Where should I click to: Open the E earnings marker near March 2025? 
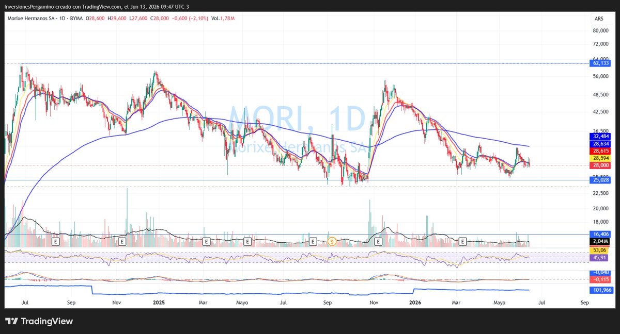coord(206,241)
